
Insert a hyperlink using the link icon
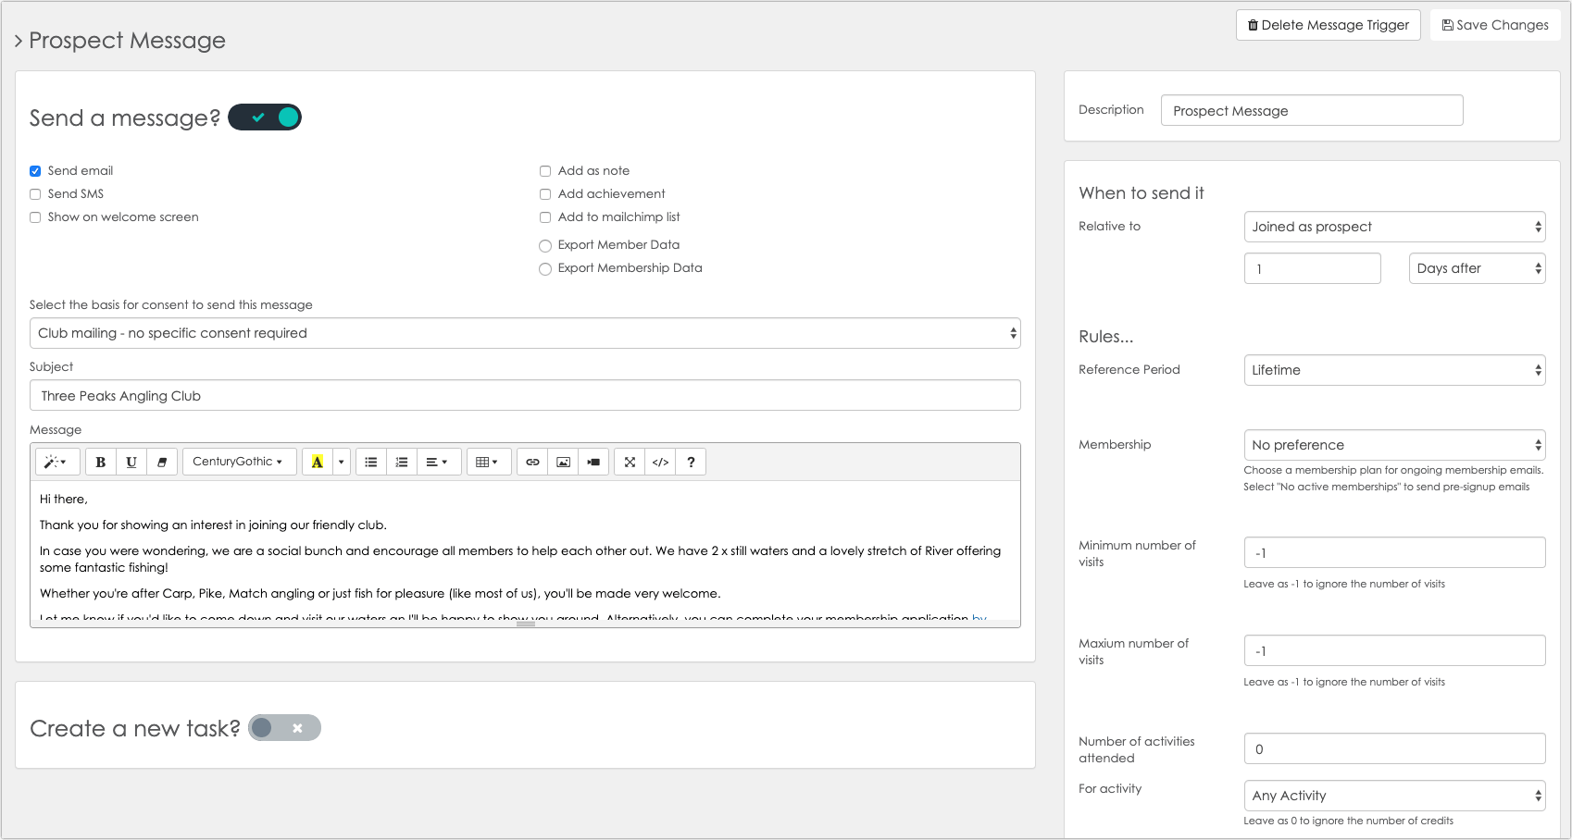click(532, 462)
